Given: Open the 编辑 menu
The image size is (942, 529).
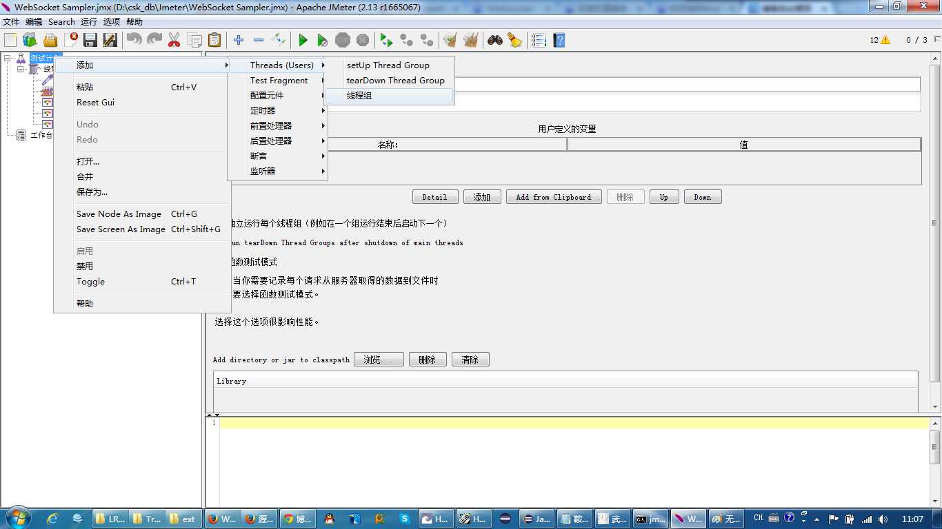Looking at the screenshot, I should [x=34, y=22].
